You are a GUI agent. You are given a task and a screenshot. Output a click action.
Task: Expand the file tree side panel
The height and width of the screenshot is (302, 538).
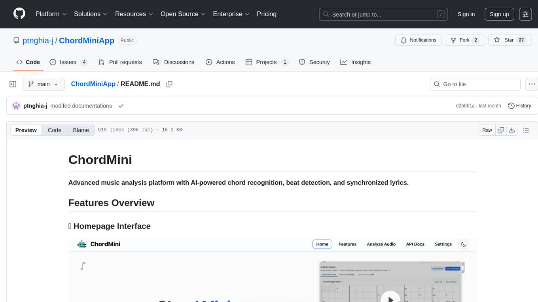click(x=13, y=84)
